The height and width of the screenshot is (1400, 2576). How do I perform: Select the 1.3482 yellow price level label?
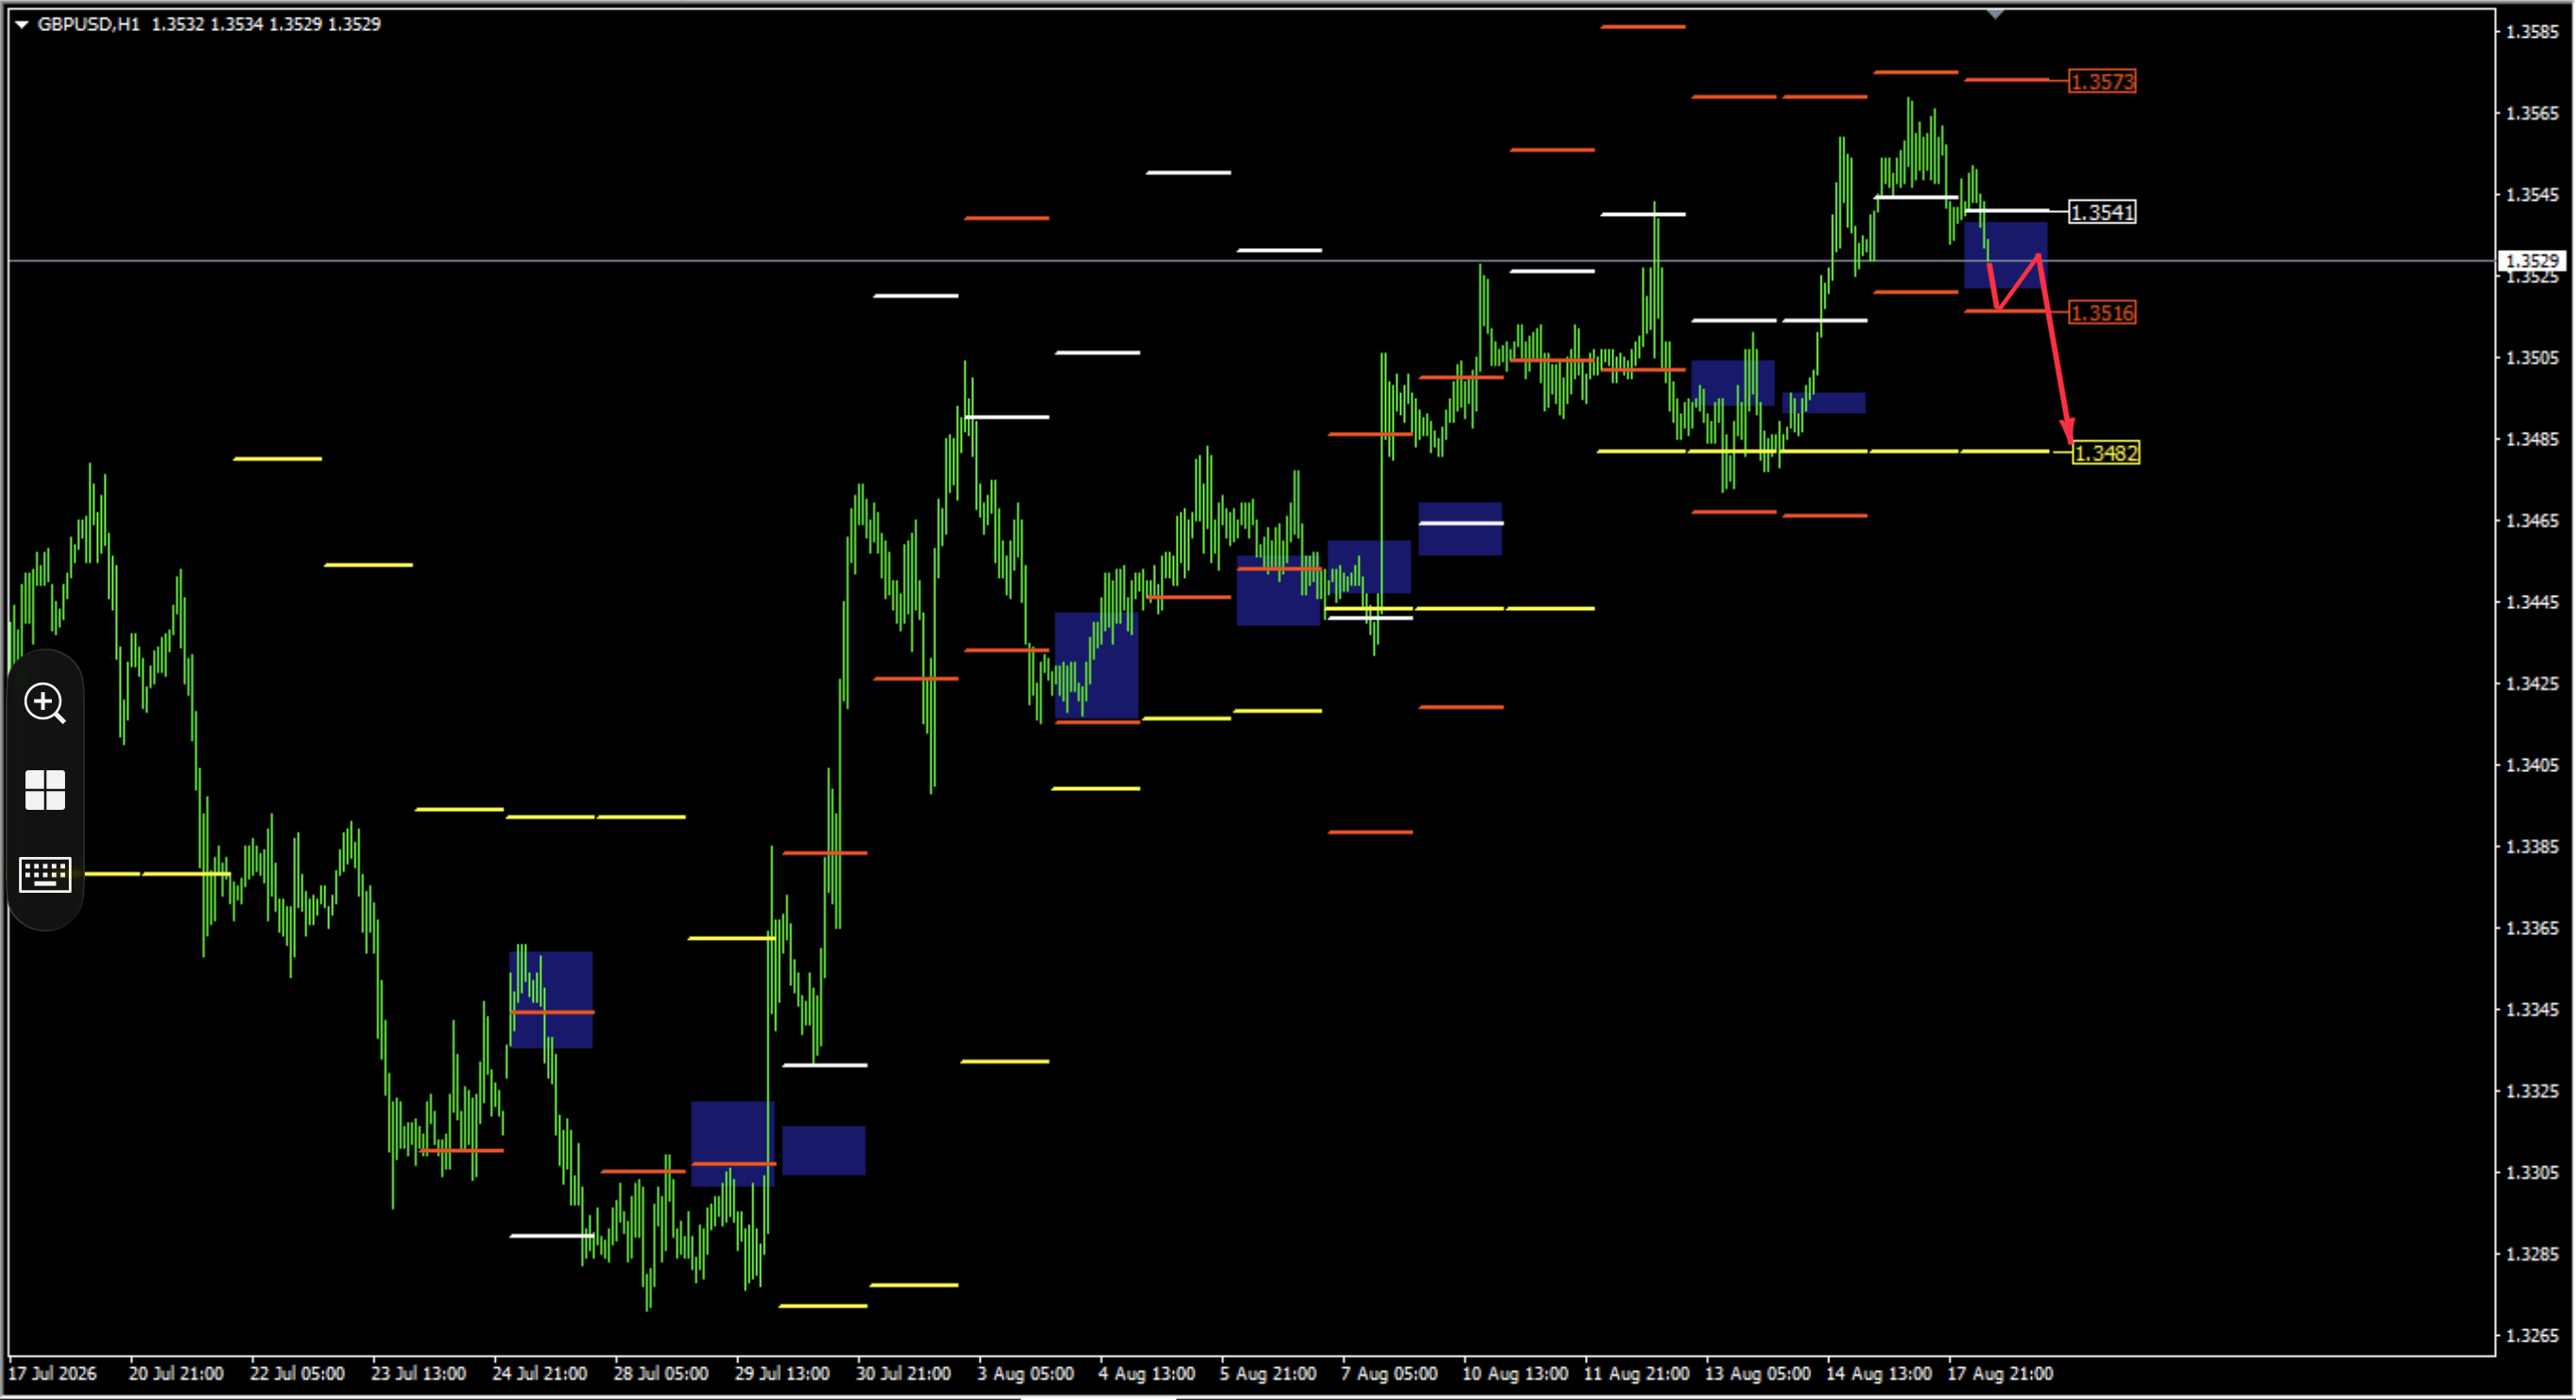click(2106, 453)
